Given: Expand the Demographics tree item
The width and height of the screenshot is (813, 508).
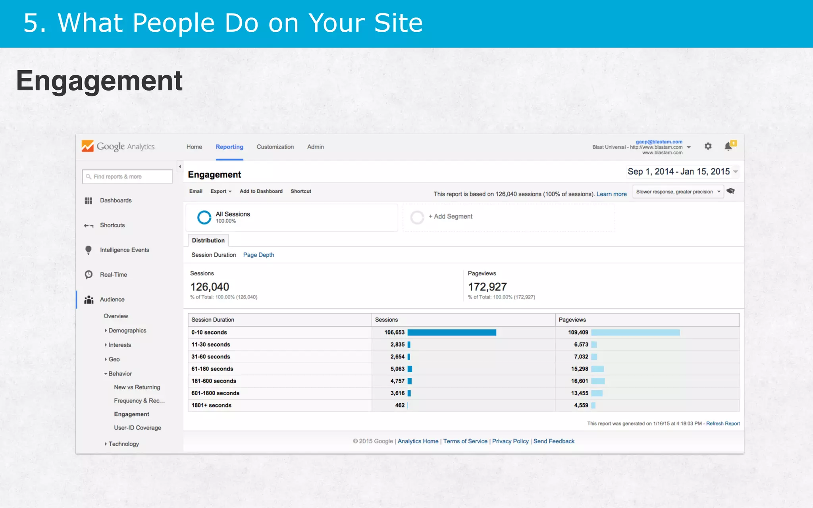Looking at the screenshot, I should click(106, 331).
